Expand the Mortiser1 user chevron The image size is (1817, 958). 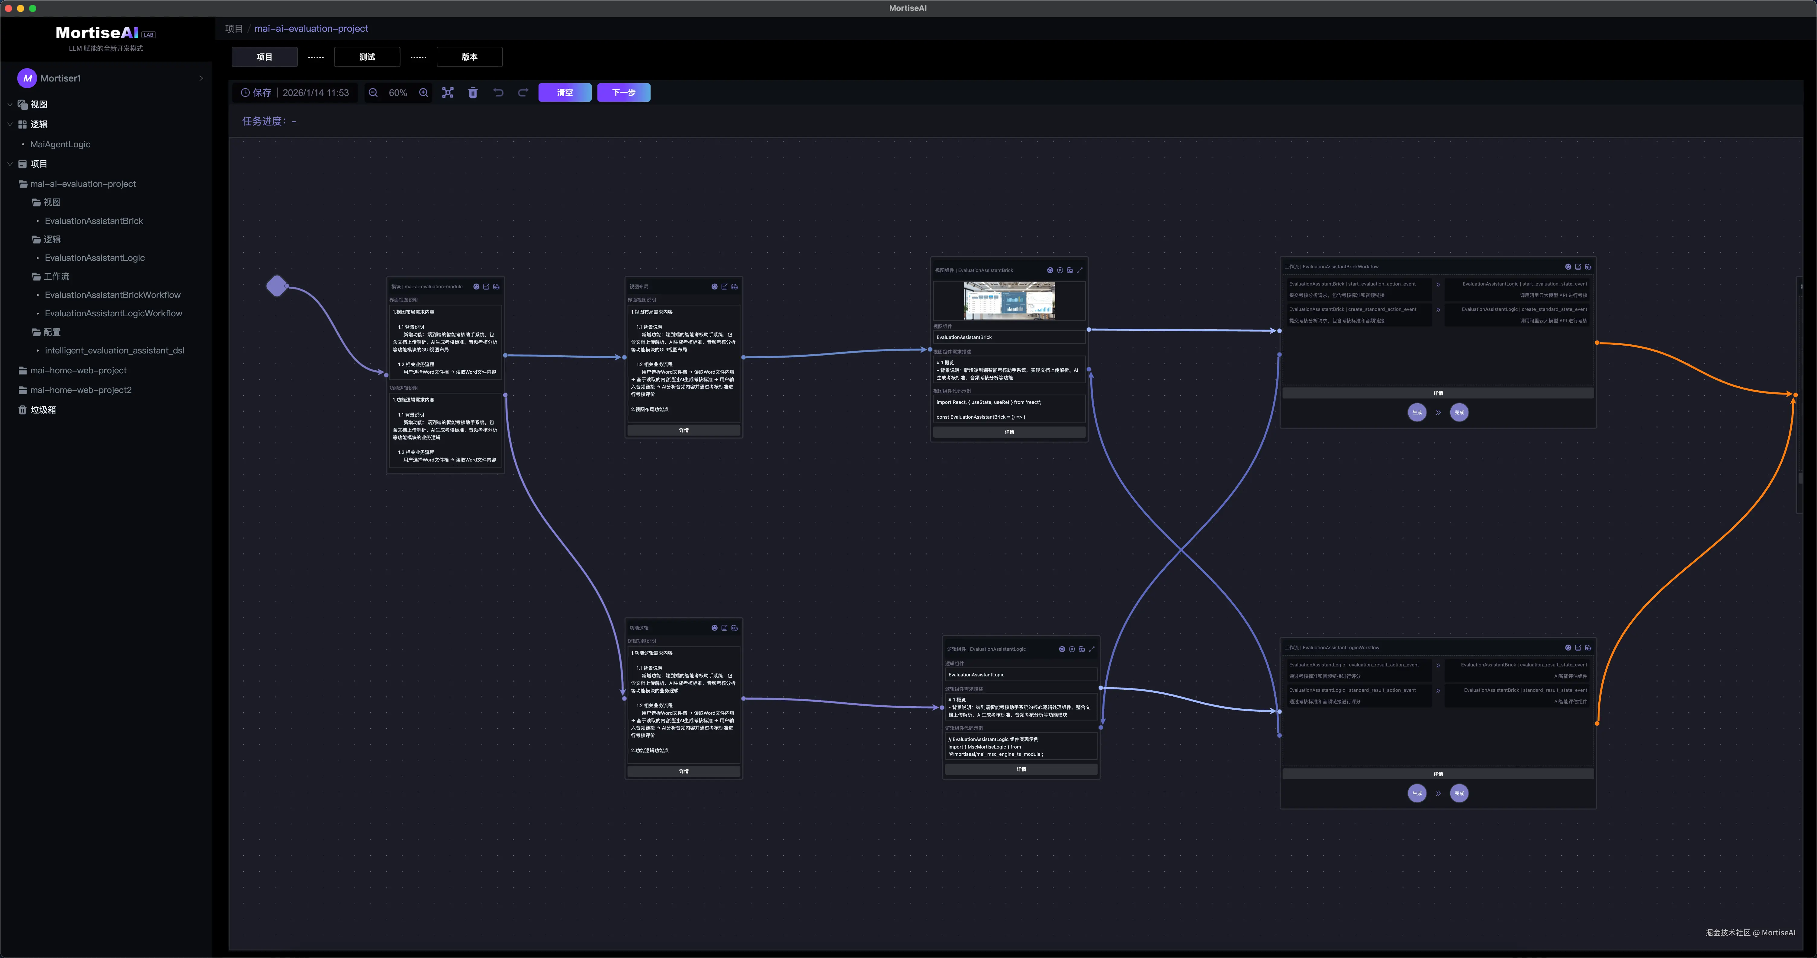201,78
